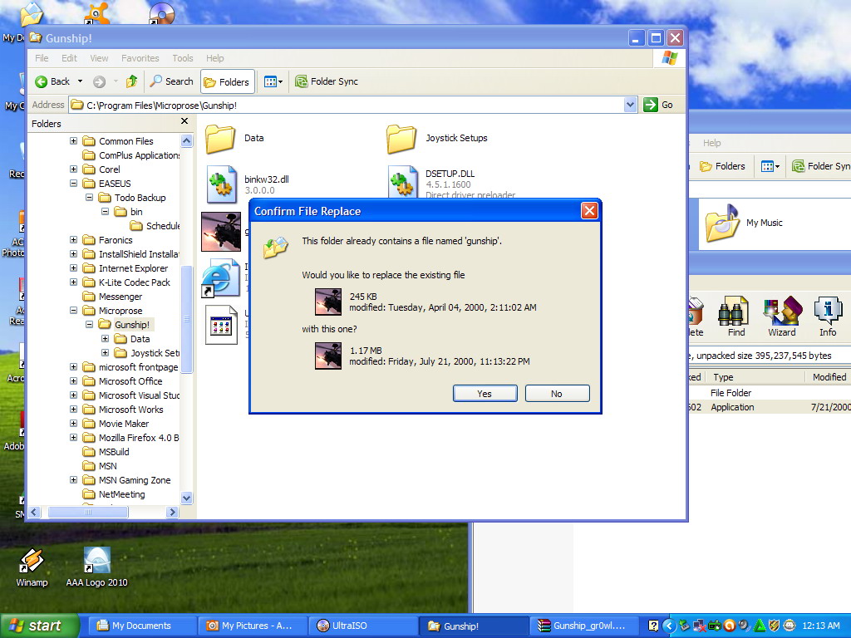Click No in Confirm File Replace dialog

(557, 394)
